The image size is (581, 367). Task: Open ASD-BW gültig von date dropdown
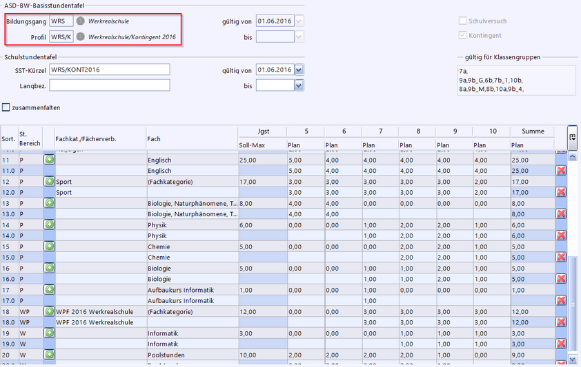click(299, 21)
